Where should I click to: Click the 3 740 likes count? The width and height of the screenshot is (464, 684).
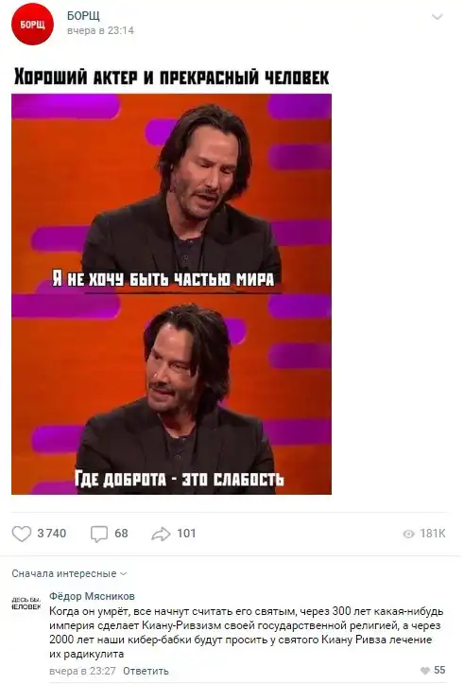pos(52,534)
